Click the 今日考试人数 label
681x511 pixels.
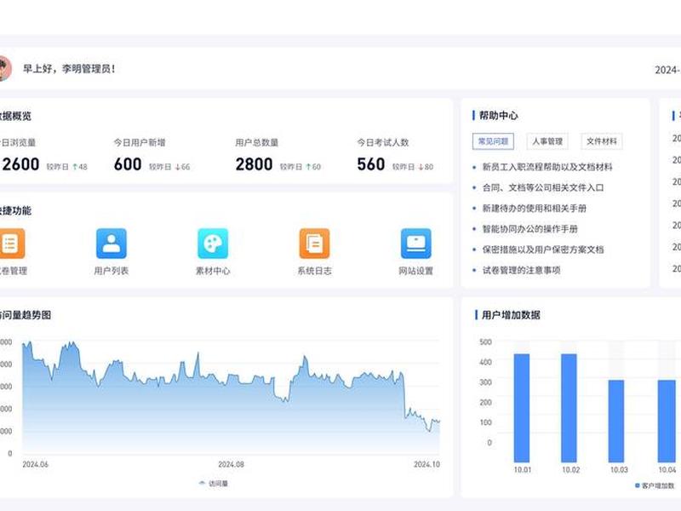pos(382,142)
